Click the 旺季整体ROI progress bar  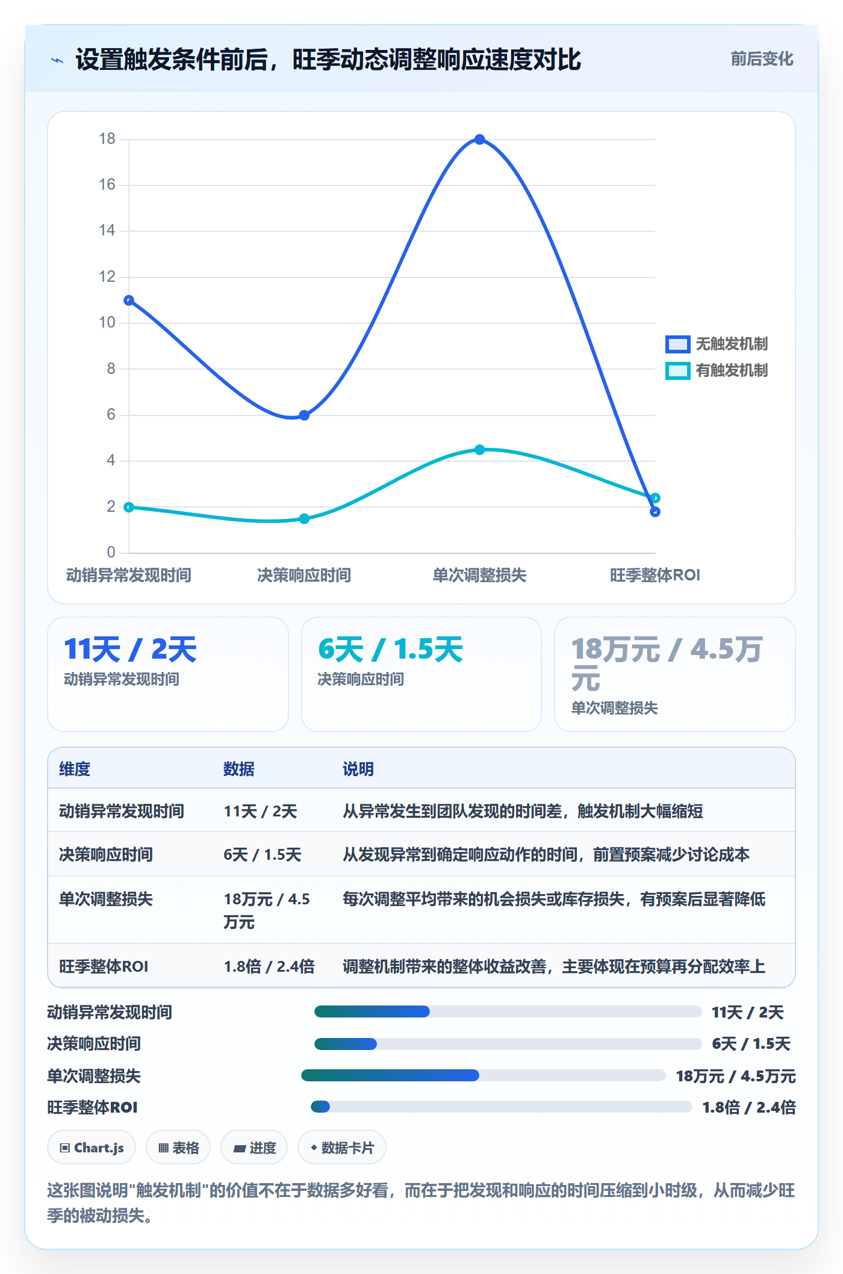501,1107
